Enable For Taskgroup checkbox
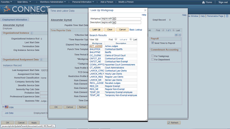 152,56
